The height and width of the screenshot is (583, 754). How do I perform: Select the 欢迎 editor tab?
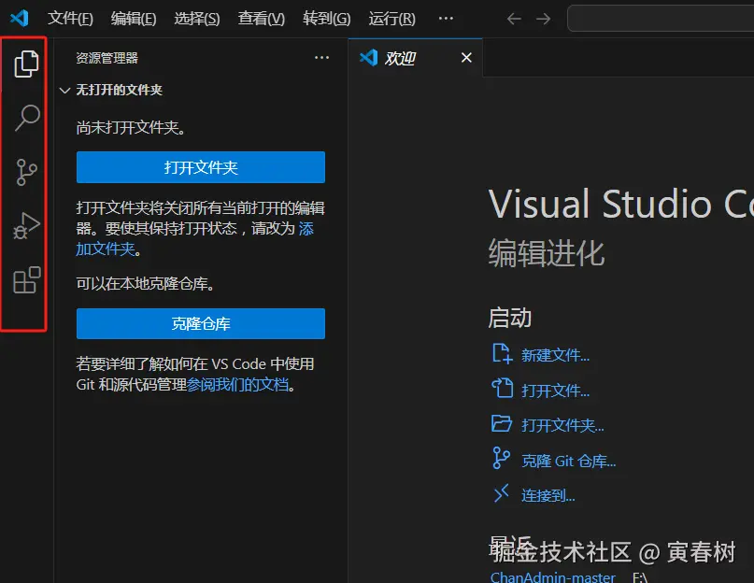(416, 58)
